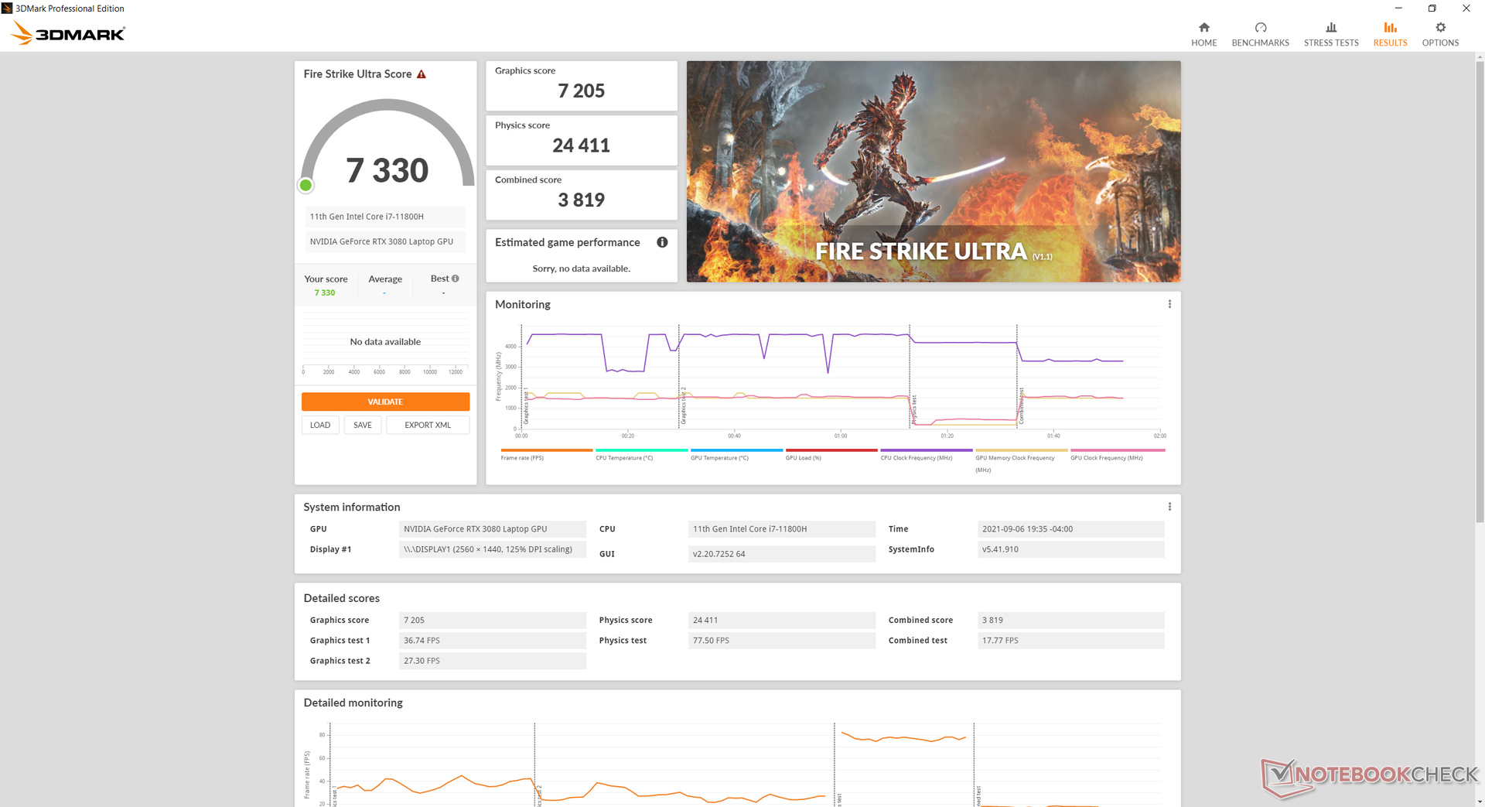The height and width of the screenshot is (807, 1485).
Task: Click the Validate button
Action: pos(385,402)
